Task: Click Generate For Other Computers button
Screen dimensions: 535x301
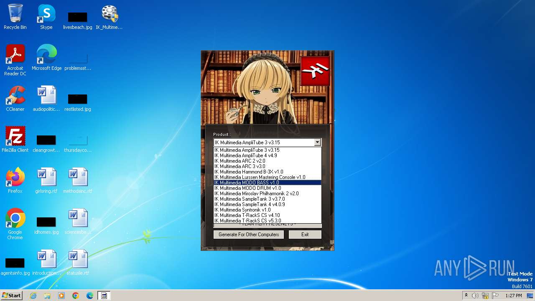Action: point(249,235)
